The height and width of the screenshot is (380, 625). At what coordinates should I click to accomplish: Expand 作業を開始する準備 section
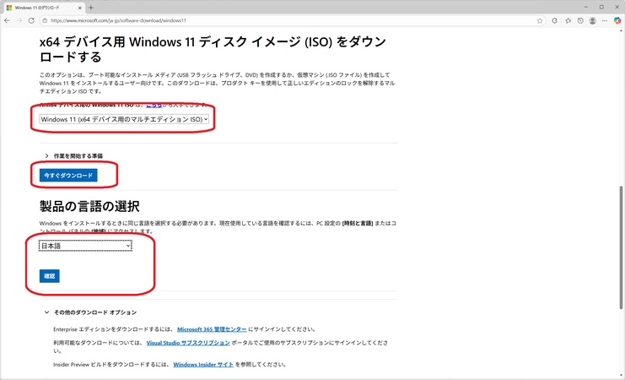(74, 156)
